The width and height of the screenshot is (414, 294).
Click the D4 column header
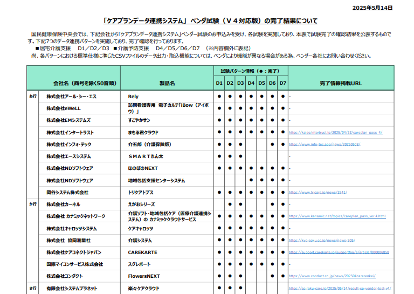[x=251, y=83]
